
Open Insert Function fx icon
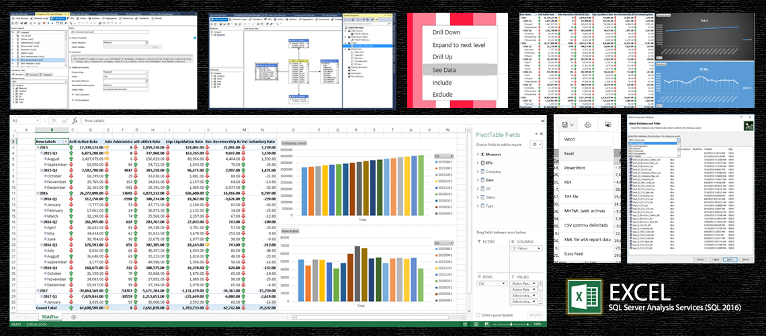click(x=75, y=121)
